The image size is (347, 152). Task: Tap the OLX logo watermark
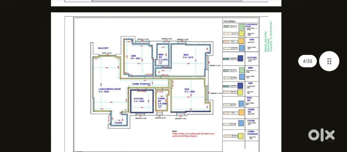click(x=321, y=135)
